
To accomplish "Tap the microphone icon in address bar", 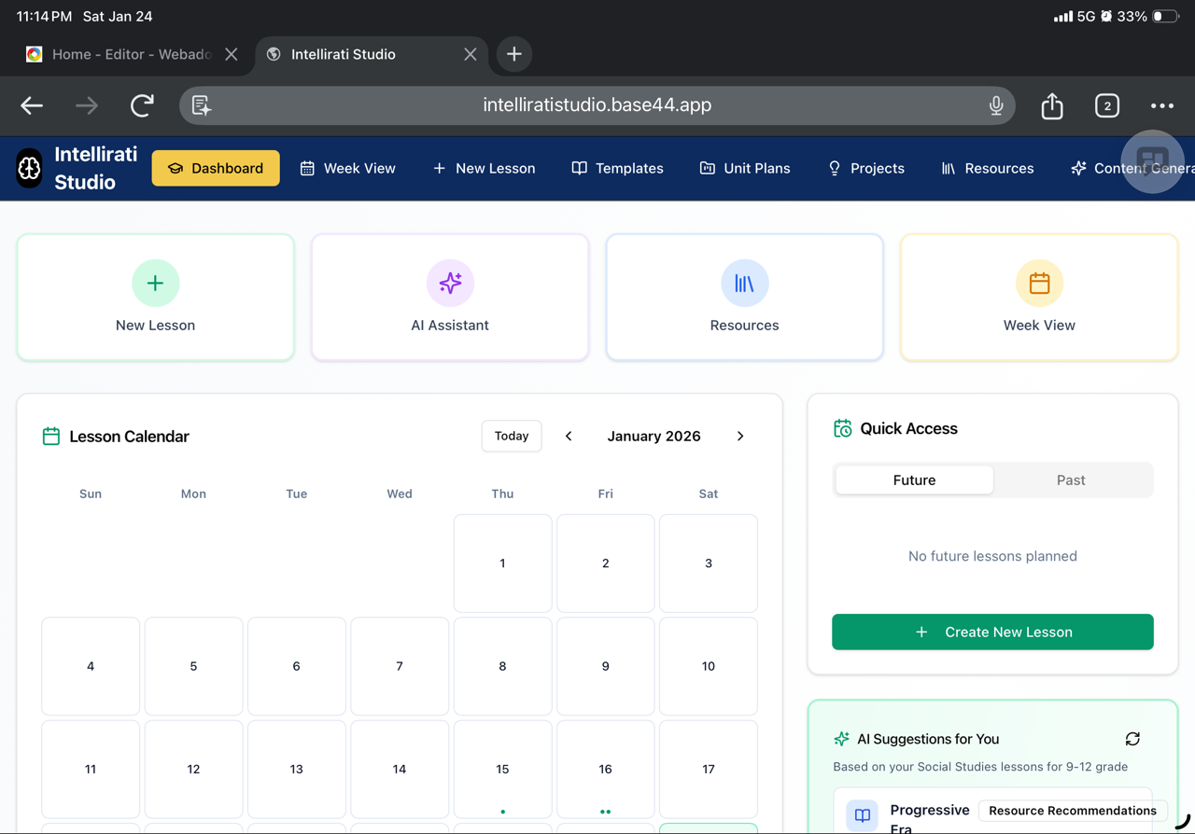I will click(996, 105).
